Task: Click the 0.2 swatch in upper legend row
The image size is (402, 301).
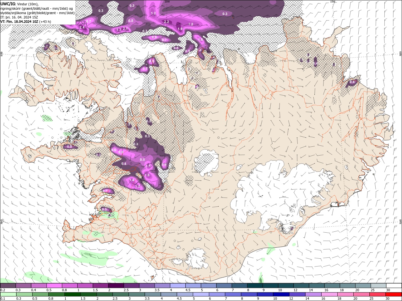Action: [8, 285]
